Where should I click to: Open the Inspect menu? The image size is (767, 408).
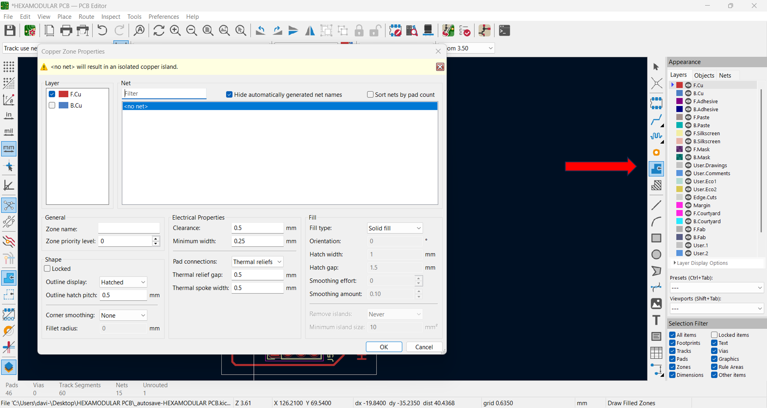(x=110, y=17)
